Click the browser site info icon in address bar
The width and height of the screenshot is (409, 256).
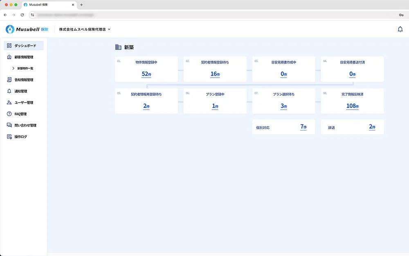(32, 15)
